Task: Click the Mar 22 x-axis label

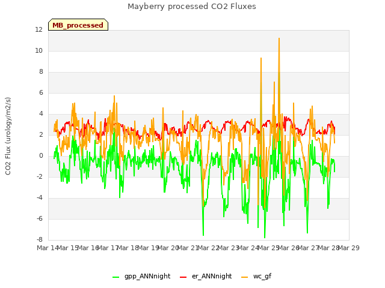Action: point(208,248)
